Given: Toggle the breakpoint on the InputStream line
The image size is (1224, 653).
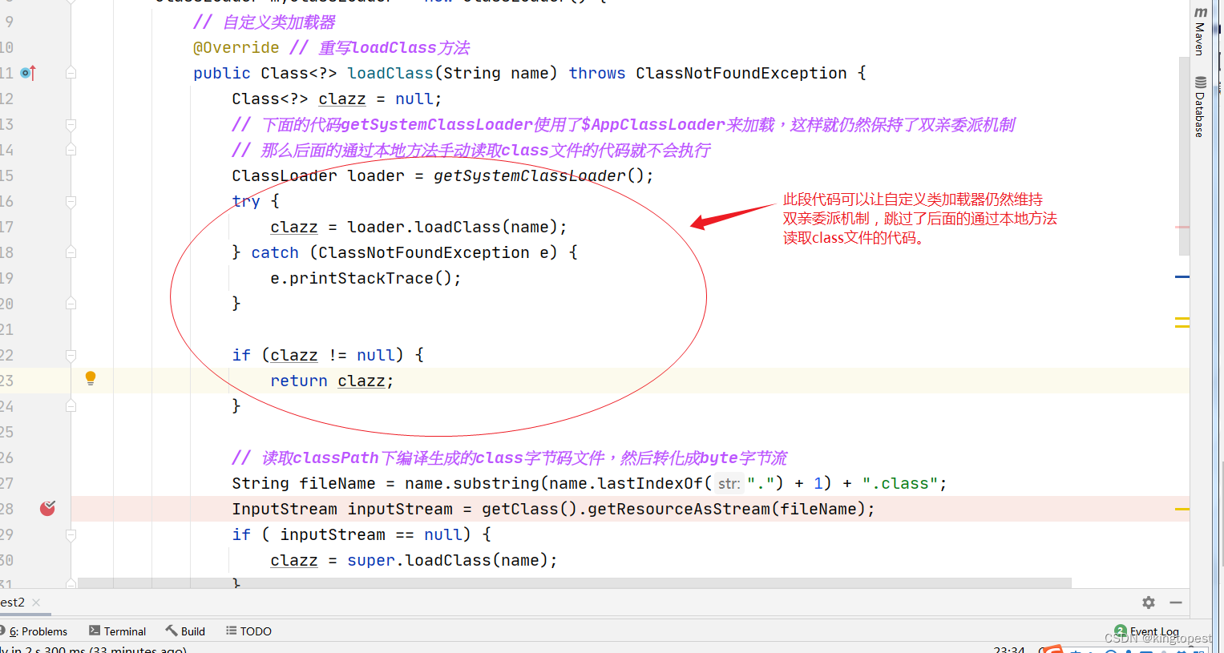Looking at the screenshot, I should click(x=47, y=508).
